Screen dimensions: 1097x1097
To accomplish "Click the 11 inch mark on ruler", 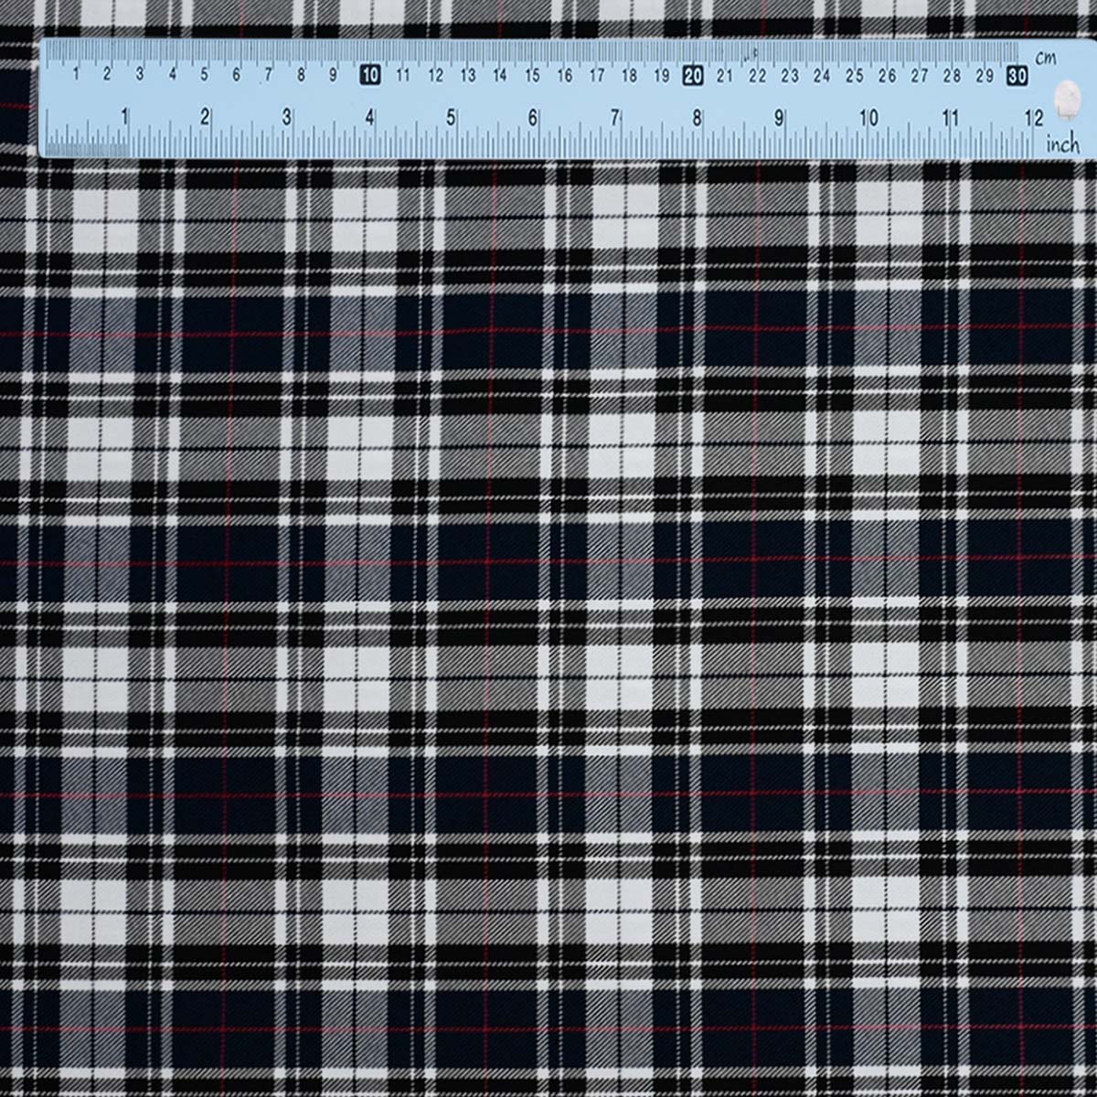I will point(951,117).
